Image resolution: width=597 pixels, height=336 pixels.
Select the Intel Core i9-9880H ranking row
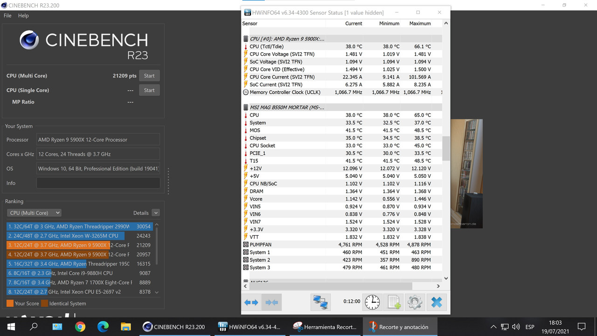[x=79, y=273]
